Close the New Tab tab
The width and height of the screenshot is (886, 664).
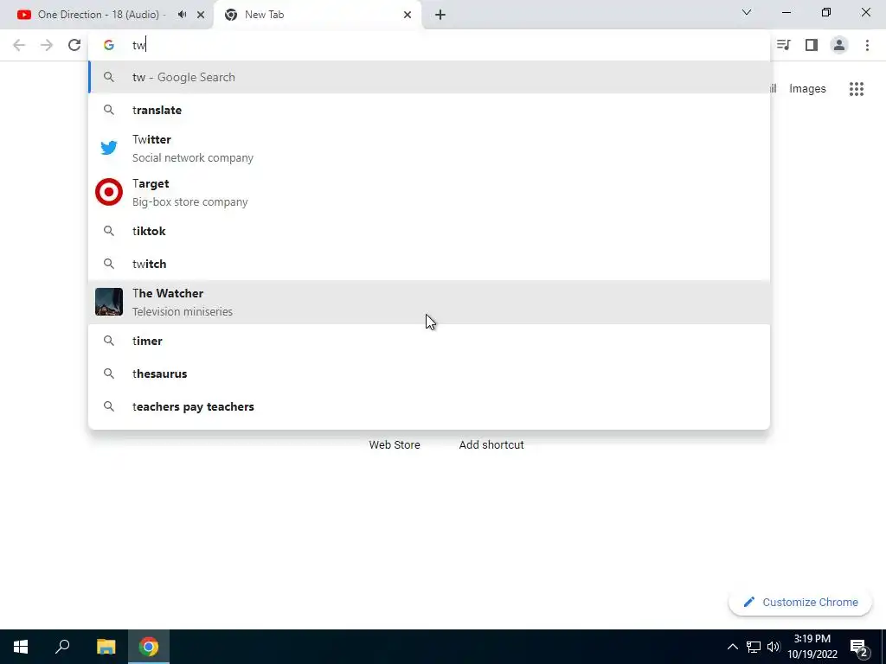408,15
